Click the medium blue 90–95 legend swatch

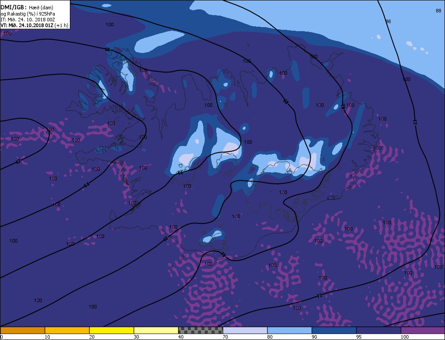334,330
